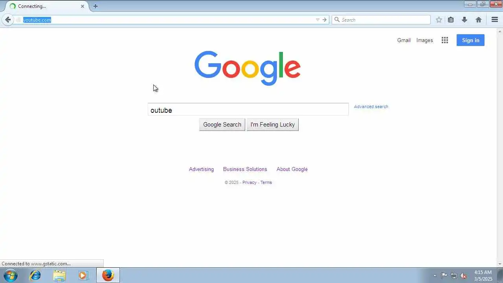Minimize the Firefox window

pos(470,4)
